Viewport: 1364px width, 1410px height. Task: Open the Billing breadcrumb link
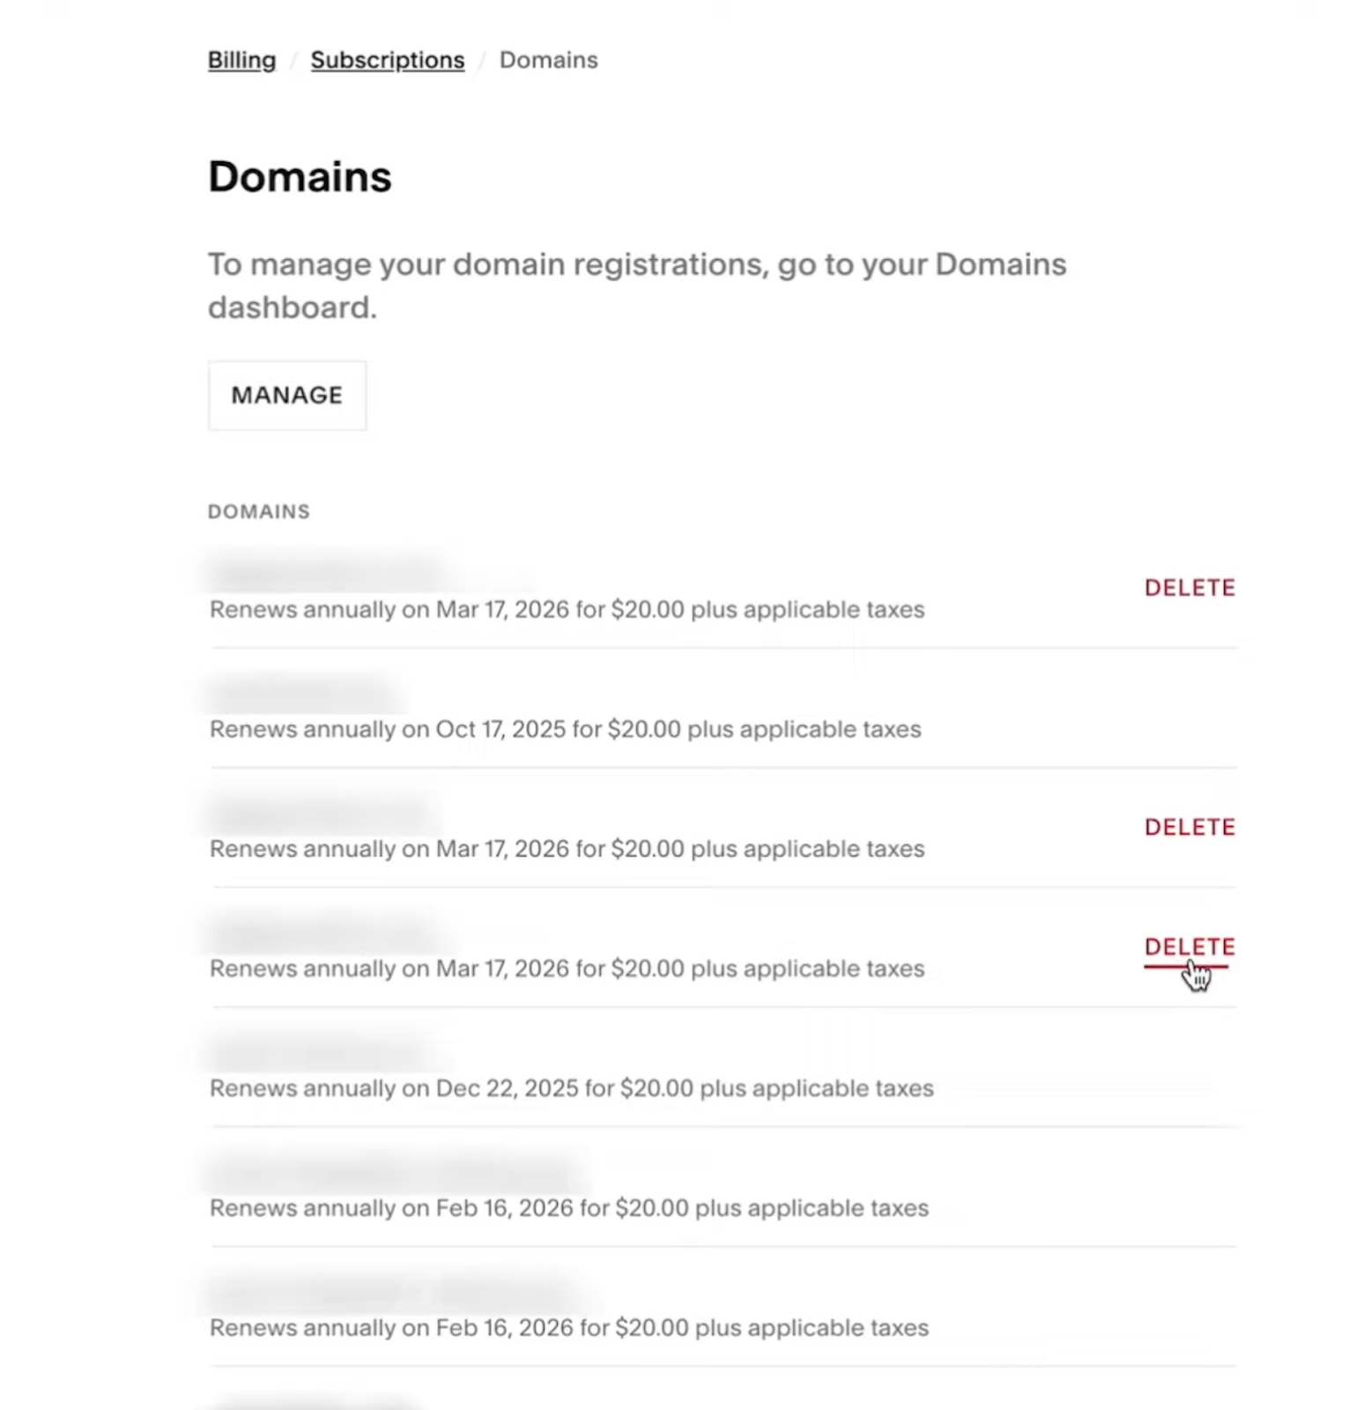241,59
